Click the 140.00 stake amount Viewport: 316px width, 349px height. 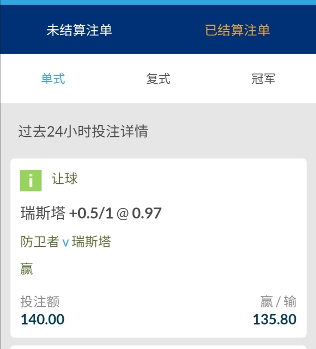click(x=43, y=319)
